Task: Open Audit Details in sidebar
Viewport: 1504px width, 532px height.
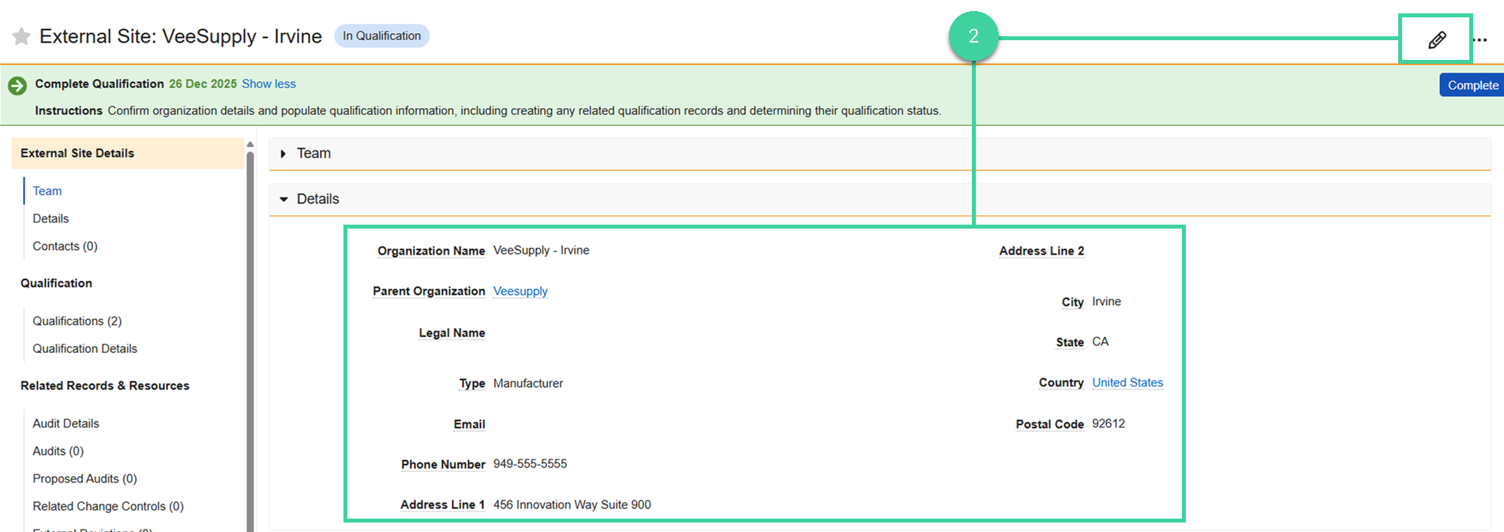Action: click(66, 423)
